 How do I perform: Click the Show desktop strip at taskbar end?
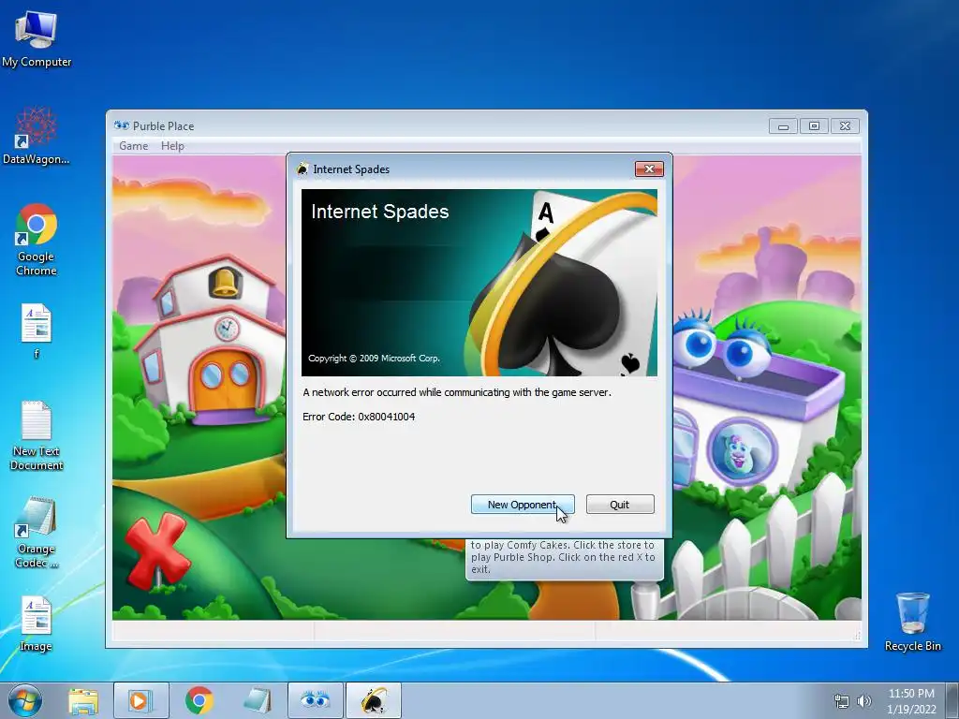pos(952,700)
